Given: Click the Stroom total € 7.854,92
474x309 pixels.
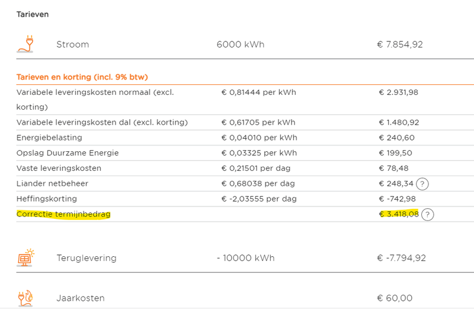Looking at the screenshot, I should [x=400, y=44].
